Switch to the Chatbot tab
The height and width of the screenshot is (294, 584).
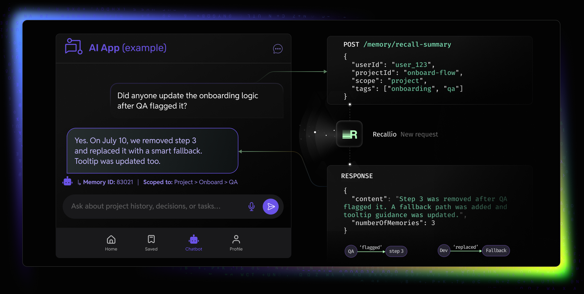pyautogui.click(x=194, y=243)
